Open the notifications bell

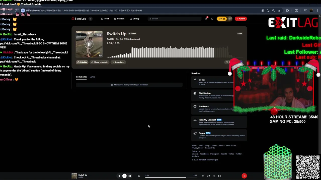(x=206, y=19)
